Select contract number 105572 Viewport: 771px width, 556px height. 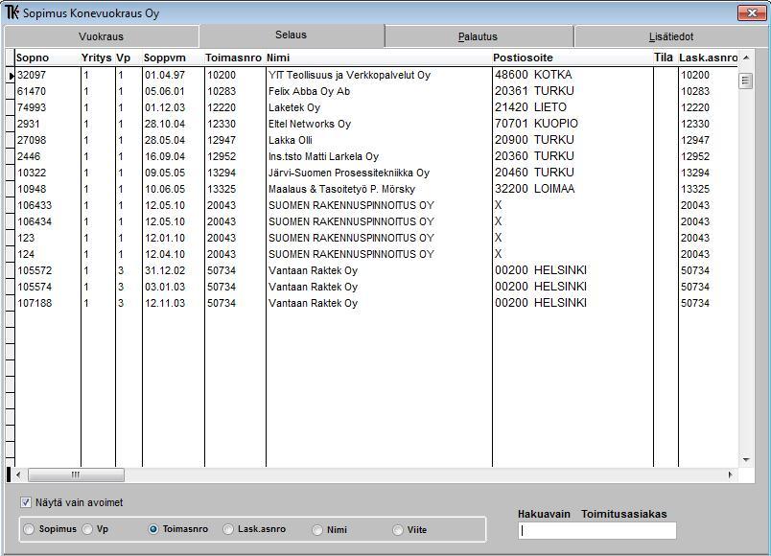click(48, 270)
